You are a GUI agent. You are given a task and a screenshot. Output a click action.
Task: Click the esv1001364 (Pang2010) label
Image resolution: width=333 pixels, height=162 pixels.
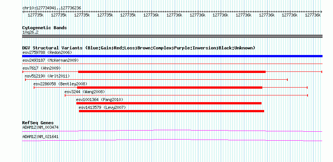(x=100, y=100)
